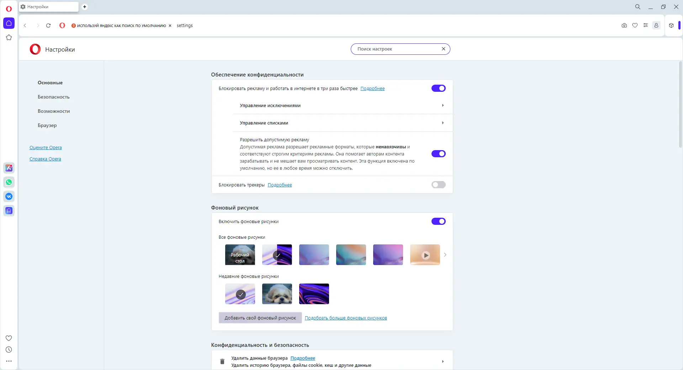The image size is (683, 370).
Task: Open browsing history clock icon
Action: pyautogui.click(x=9, y=350)
